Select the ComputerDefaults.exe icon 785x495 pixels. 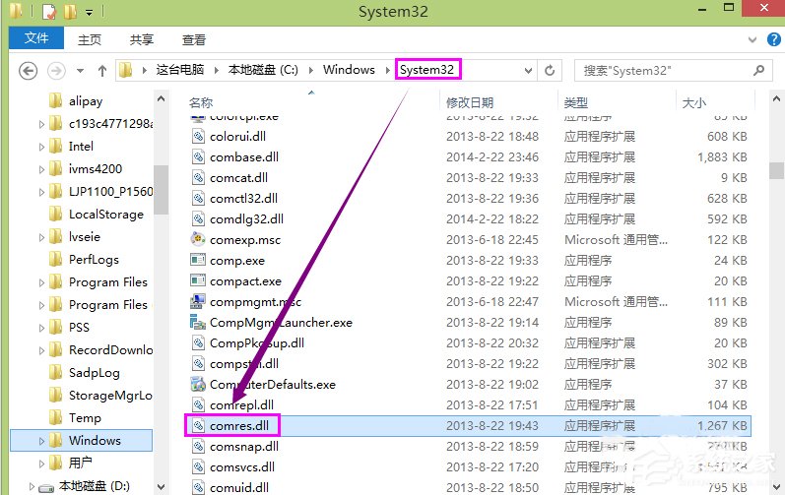pos(198,384)
